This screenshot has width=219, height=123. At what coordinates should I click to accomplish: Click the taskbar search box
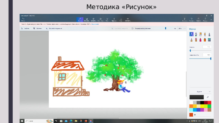(39, 121)
